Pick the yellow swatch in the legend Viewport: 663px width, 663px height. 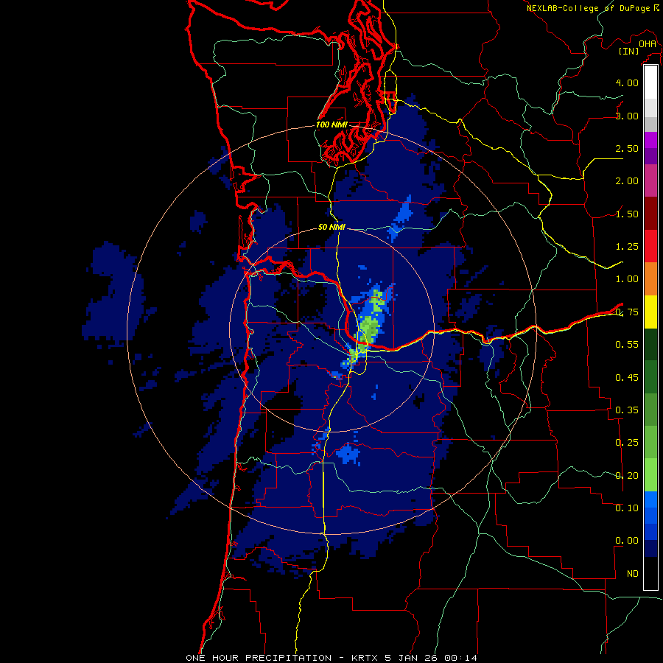[x=650, y=312]
